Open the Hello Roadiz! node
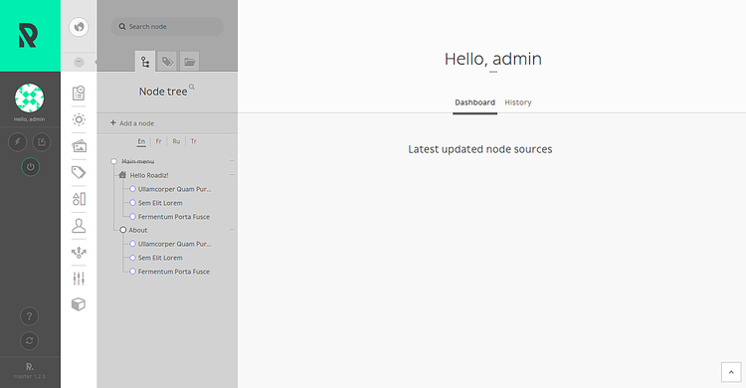This screenshot has width=746, height=388. [149, 175]
